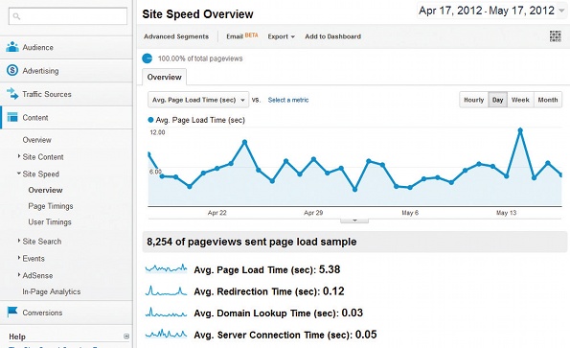Expand the chart annotations drawer arrow

[354, 220]
